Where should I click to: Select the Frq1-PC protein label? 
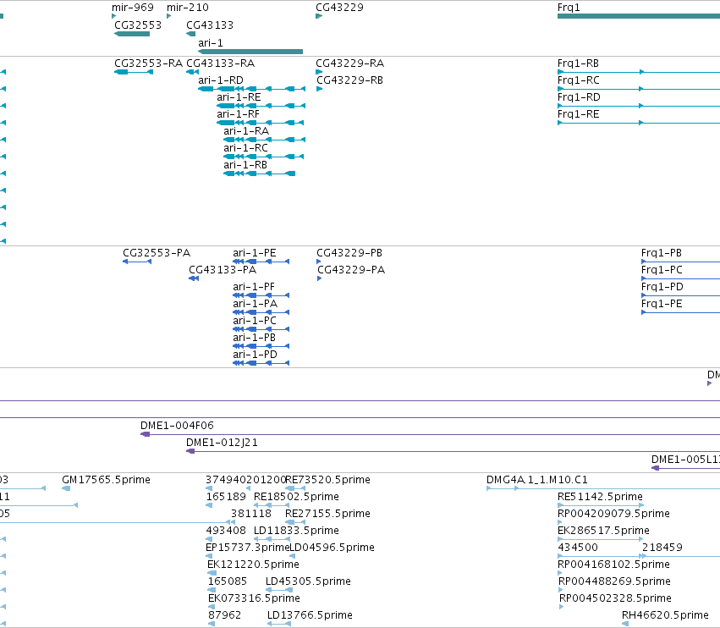click(662, 270)
